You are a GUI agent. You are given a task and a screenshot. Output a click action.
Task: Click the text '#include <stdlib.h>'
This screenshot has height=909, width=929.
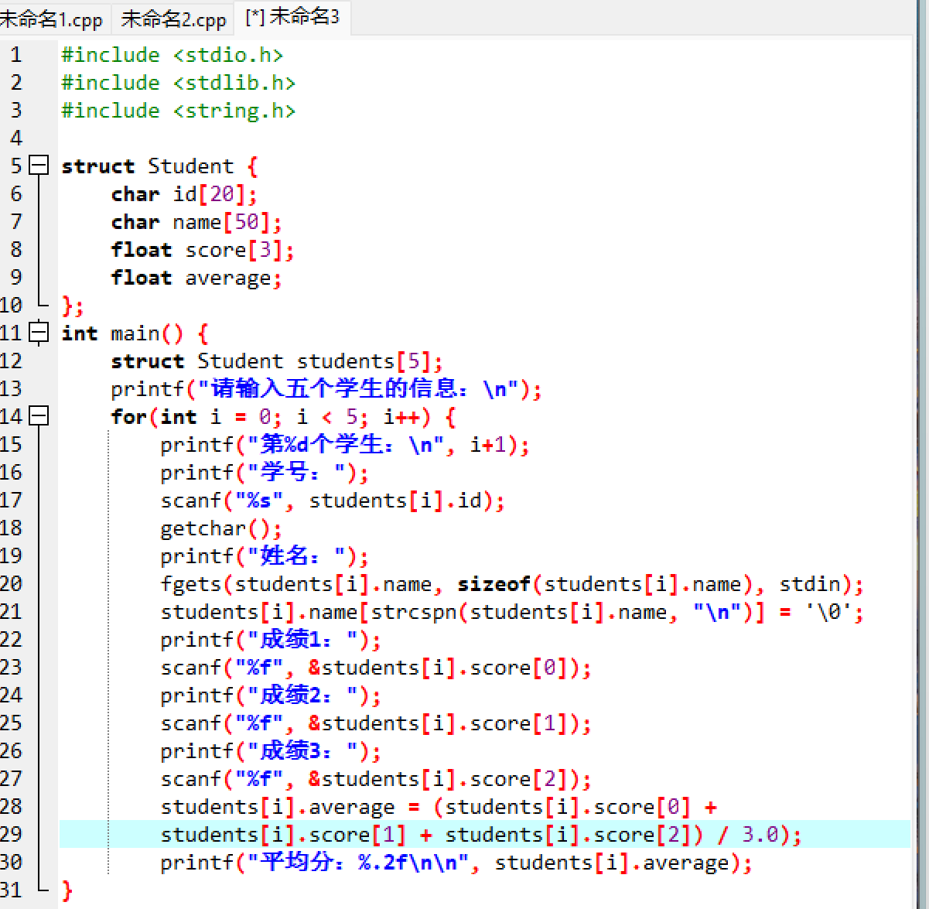(179, 83)
